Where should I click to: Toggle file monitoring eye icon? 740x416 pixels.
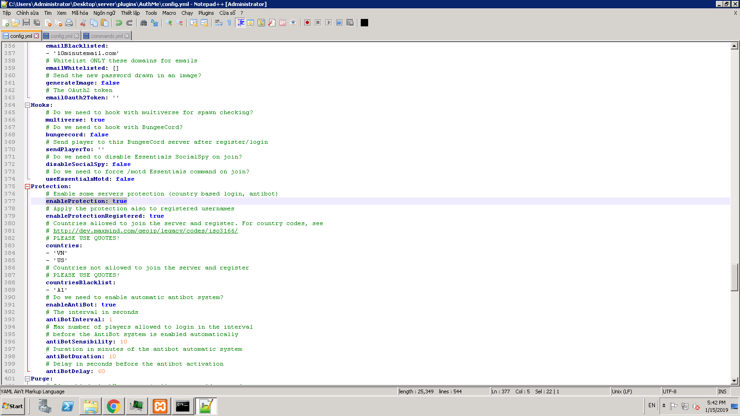[293, 23]
